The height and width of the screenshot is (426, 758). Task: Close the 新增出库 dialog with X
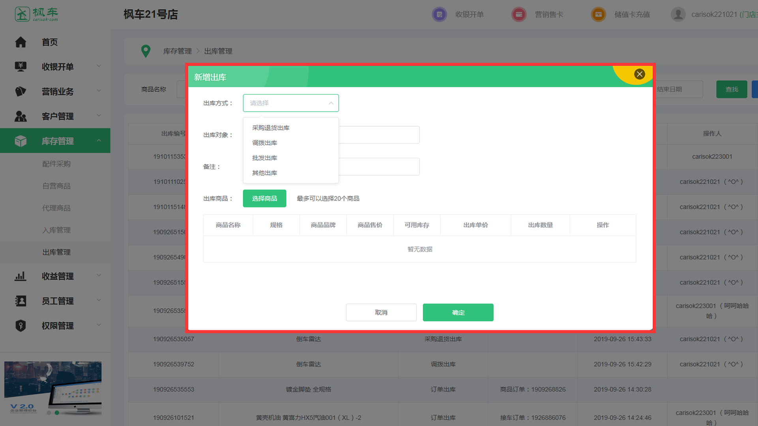click(640, 74)
